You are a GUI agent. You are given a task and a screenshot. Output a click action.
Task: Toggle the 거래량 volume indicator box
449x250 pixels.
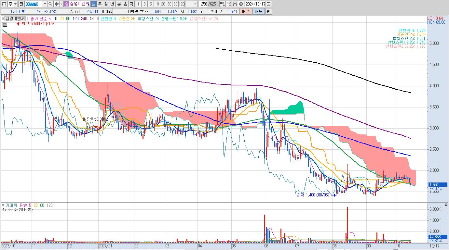[x=3, y=206]
